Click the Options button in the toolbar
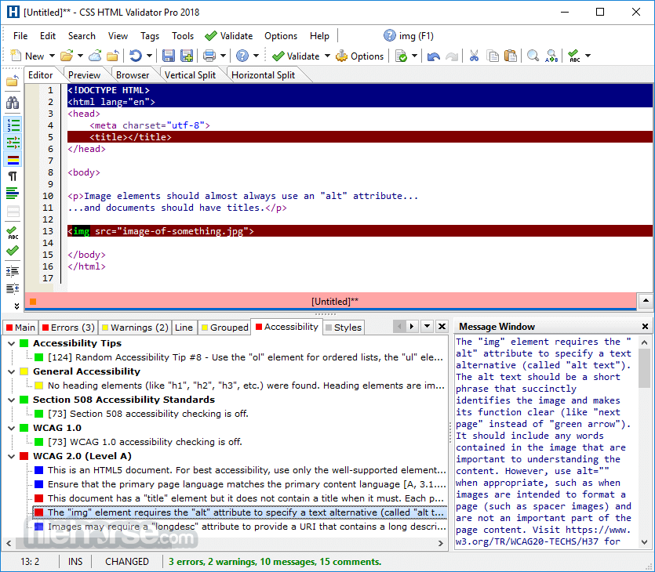 click(x=359, y=56)
